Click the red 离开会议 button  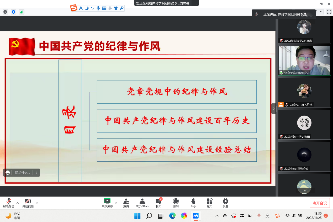coord(320,203)
